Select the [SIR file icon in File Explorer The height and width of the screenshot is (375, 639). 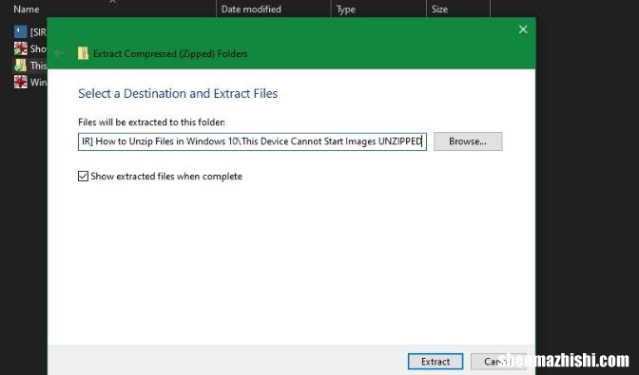coord(20,31)
